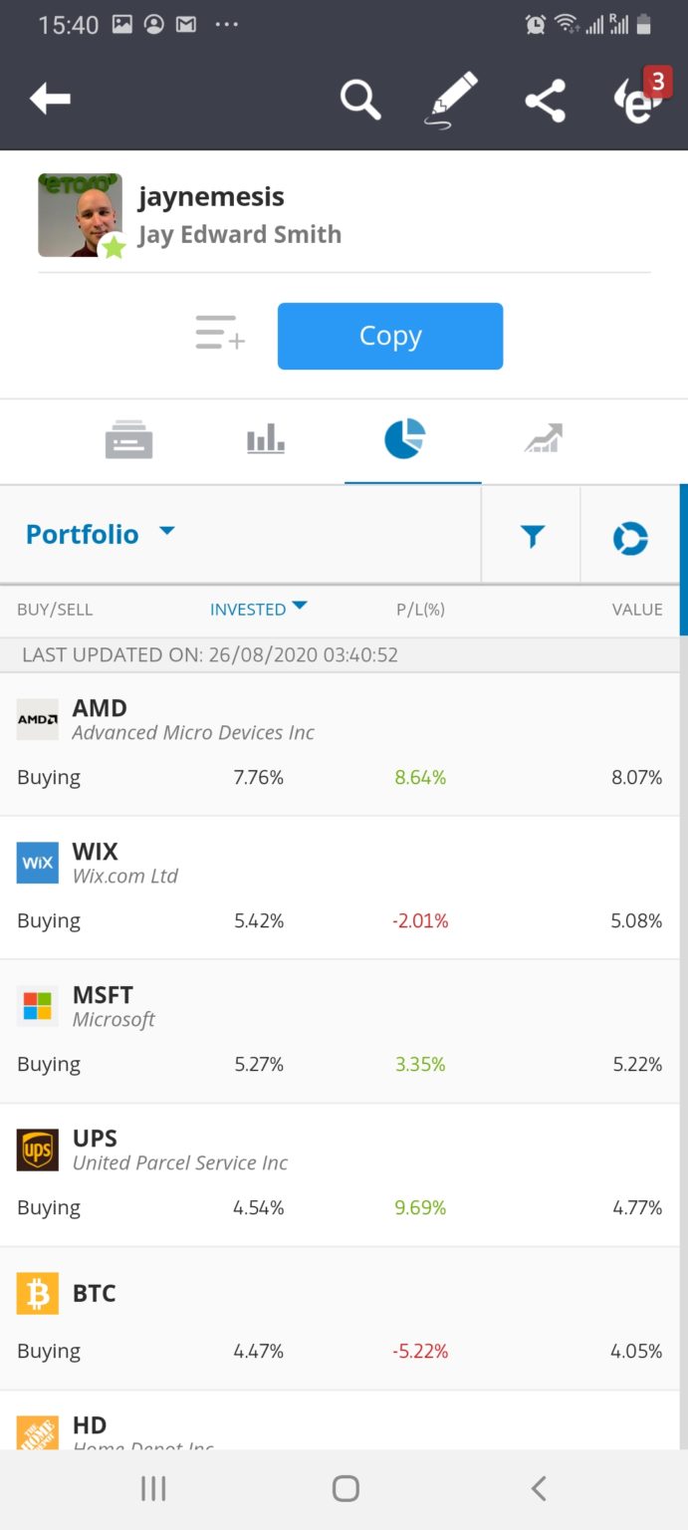
Task: Go back with the arrow
Action: pos(50,99)
